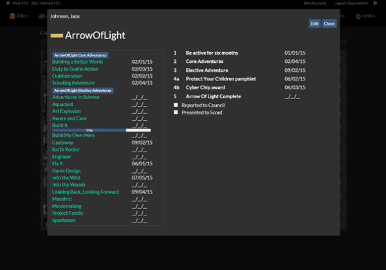The image size is (386, 270).
Task: Click date 01/01/15 for requirement 1
Action: click(295, 53)
